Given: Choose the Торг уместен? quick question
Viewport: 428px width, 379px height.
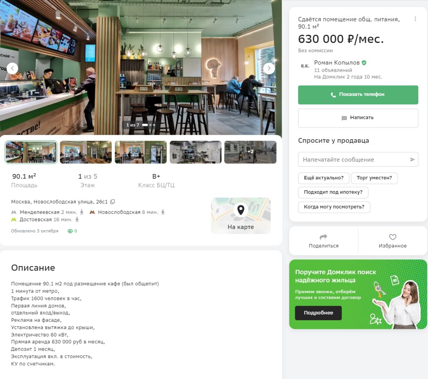Looking at the screenshot, I should click(x=374, y=178).
